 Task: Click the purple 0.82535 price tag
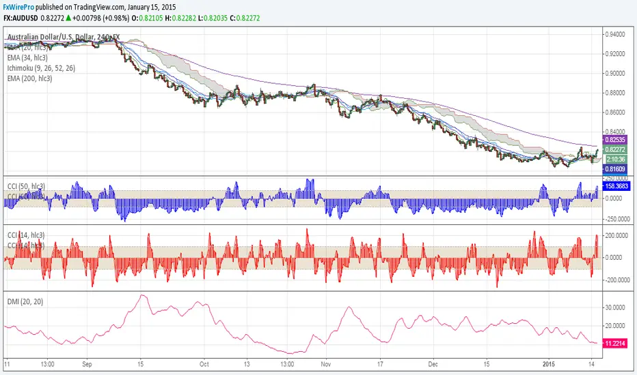pos(615,140)
